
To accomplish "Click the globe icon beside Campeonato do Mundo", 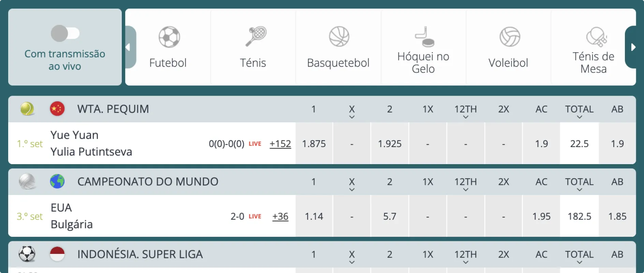I will [x=57, y=182].
